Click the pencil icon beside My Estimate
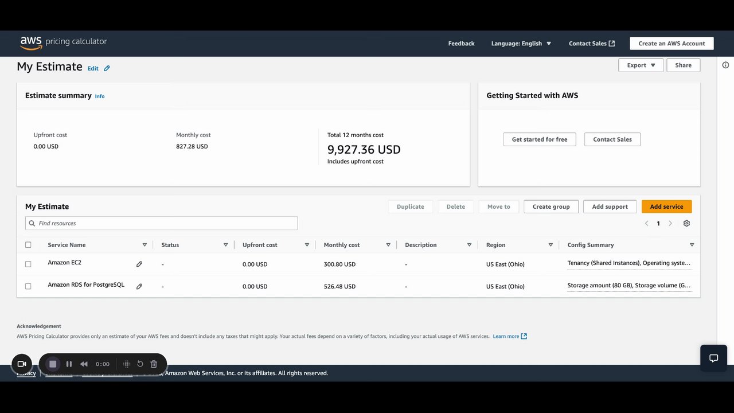The width and height of the screenshot is (734, 413). point(107,68)
